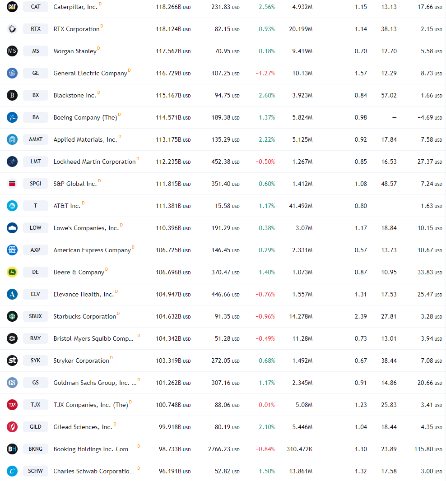This screenshot has height=481, width=446.
Task: Click the Gilead Sciences logo icon
Action: tap(12, 427)
